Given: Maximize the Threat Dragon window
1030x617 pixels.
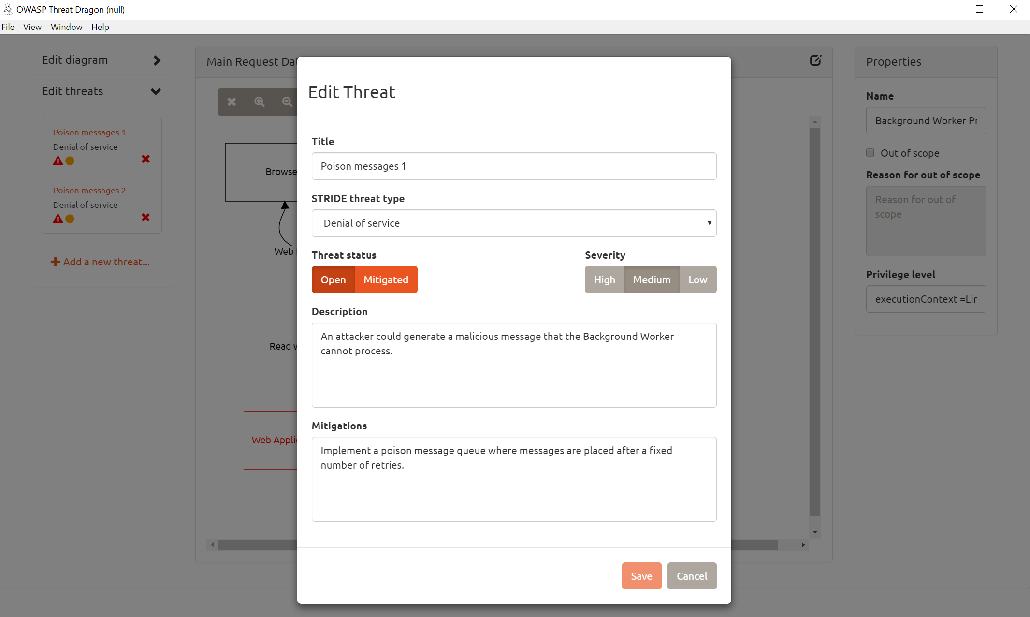Looking at the screenshot, I should 979,9.
